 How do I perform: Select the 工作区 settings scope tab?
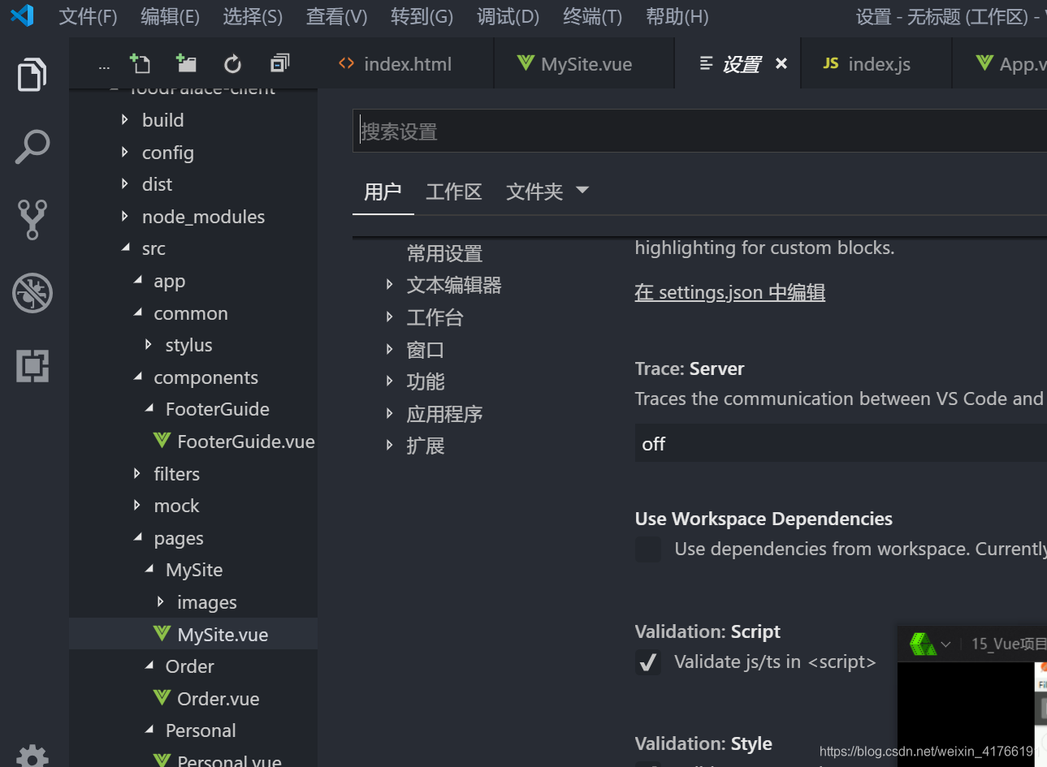click(x=454, y=192)
